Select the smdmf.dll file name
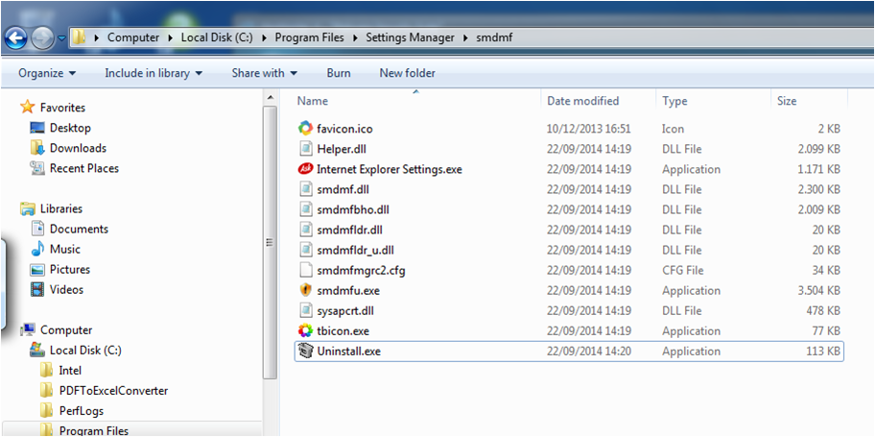Image resolution: width=875 pixels, height=437 pixels. (x=343, y=189)
